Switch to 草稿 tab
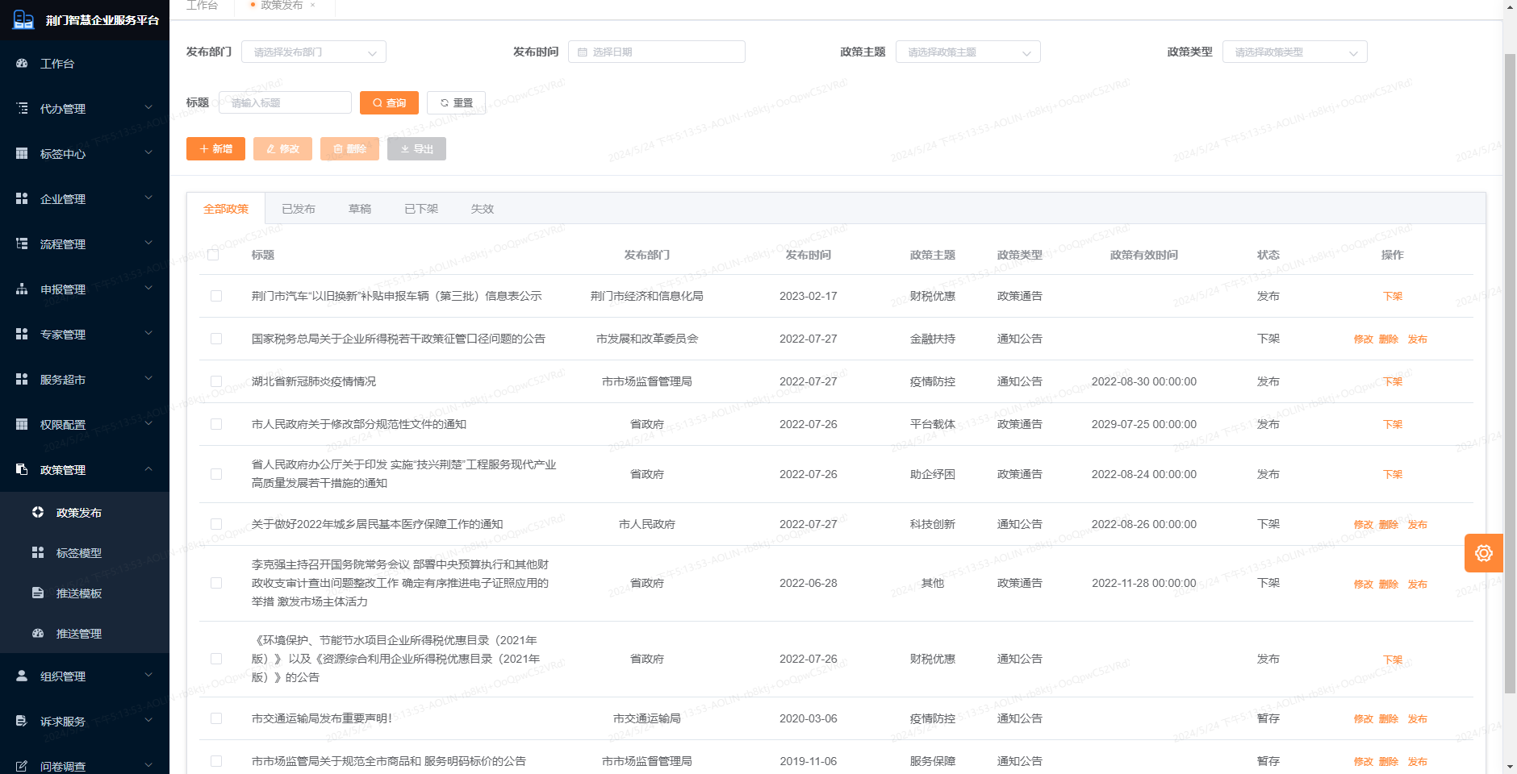The image size is (1517, 774). 360,209
